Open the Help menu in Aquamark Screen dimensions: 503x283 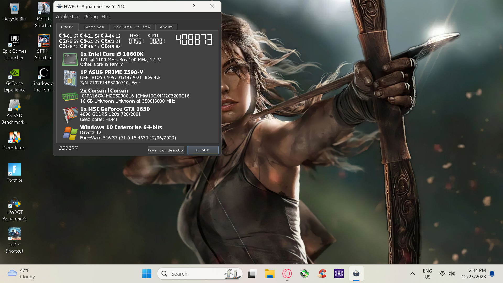pyautogui.click(x=106, y=17)
